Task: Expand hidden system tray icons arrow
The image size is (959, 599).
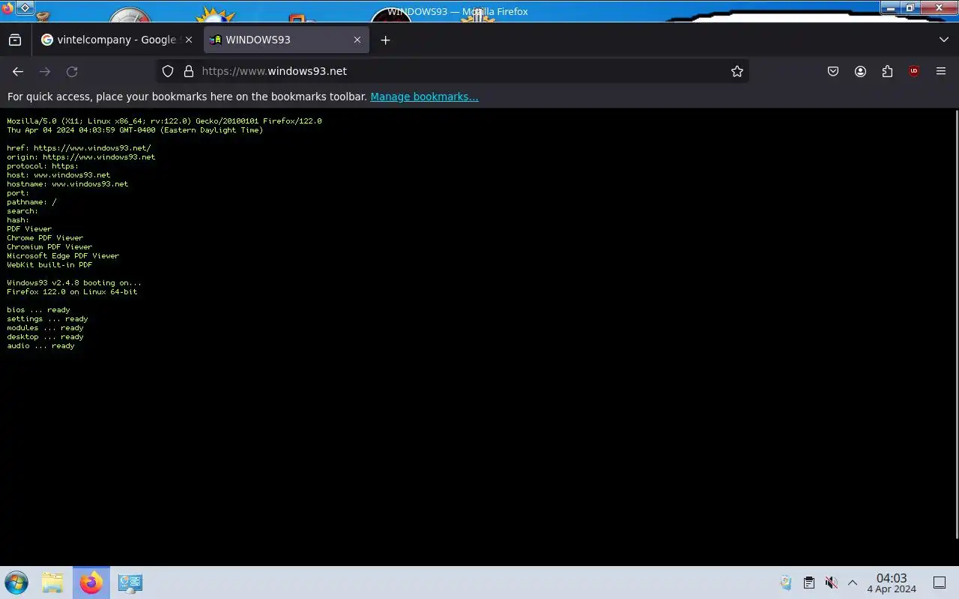Action: tap(853, 583)
